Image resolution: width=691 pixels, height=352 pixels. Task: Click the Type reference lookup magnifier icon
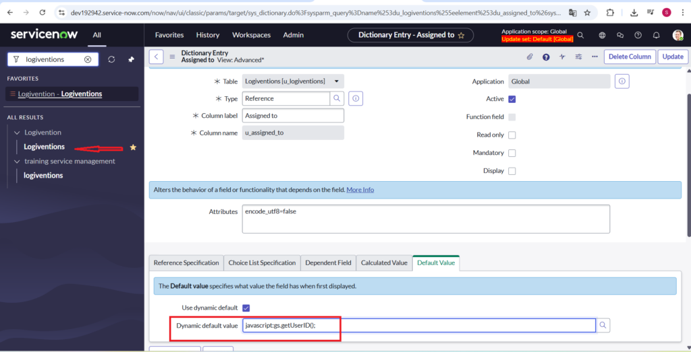(x=337, y=98)
